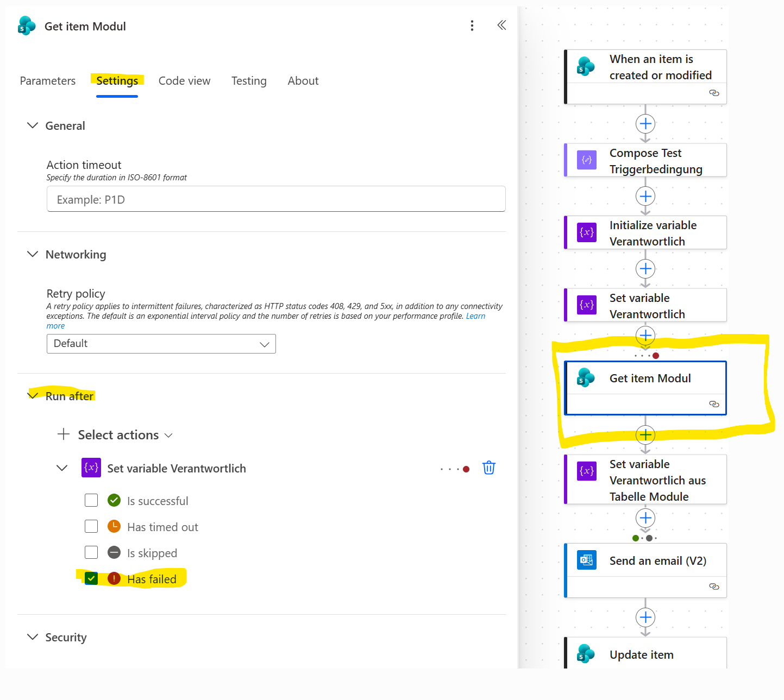Collapse the panel with double chevron icon
Screen dimensions: 784x700
coord(501,25)
